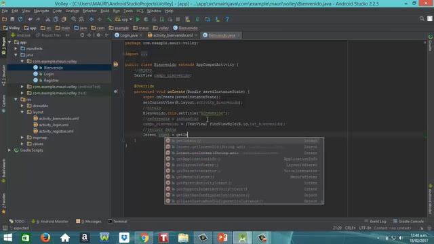The image size is (434, 244).
Task: Open the TODO tool window
Action: tap(16, 222)
